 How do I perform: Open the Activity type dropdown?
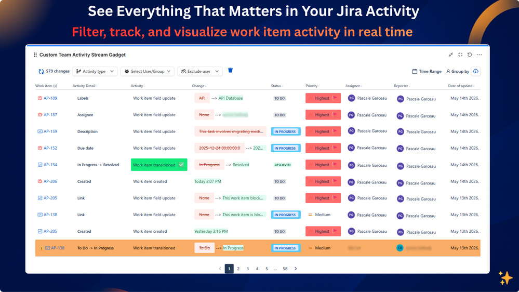[x=95, y=71]
